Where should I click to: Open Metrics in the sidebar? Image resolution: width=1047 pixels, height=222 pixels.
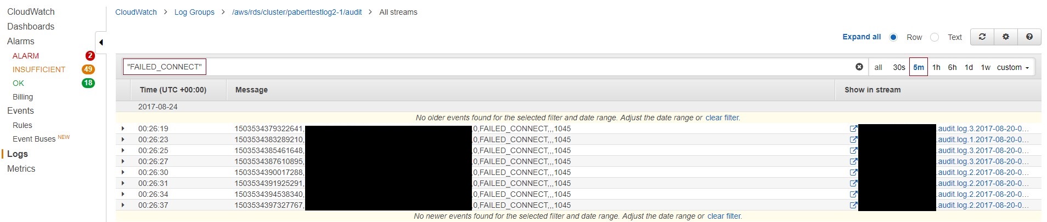(x=21, y=168)
